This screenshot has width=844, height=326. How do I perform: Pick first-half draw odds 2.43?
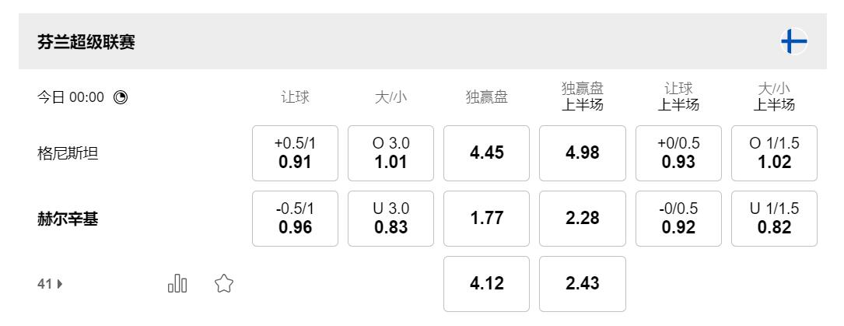point(582,284)
